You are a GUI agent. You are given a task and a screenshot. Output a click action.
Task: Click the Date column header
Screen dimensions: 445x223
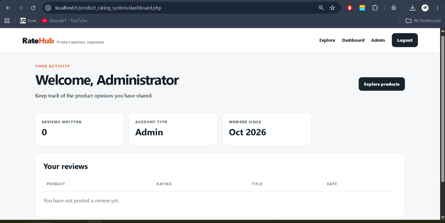(x=332, y=184)
